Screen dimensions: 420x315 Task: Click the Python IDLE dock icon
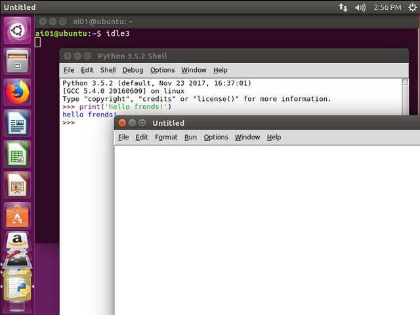tap(17, 286)
